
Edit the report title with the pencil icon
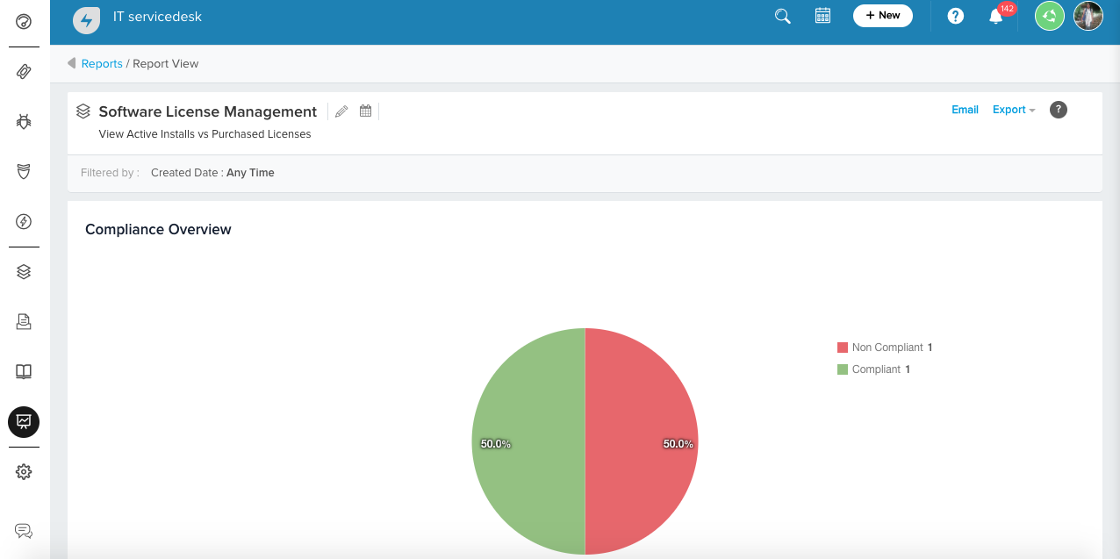(x=341, y=111)
